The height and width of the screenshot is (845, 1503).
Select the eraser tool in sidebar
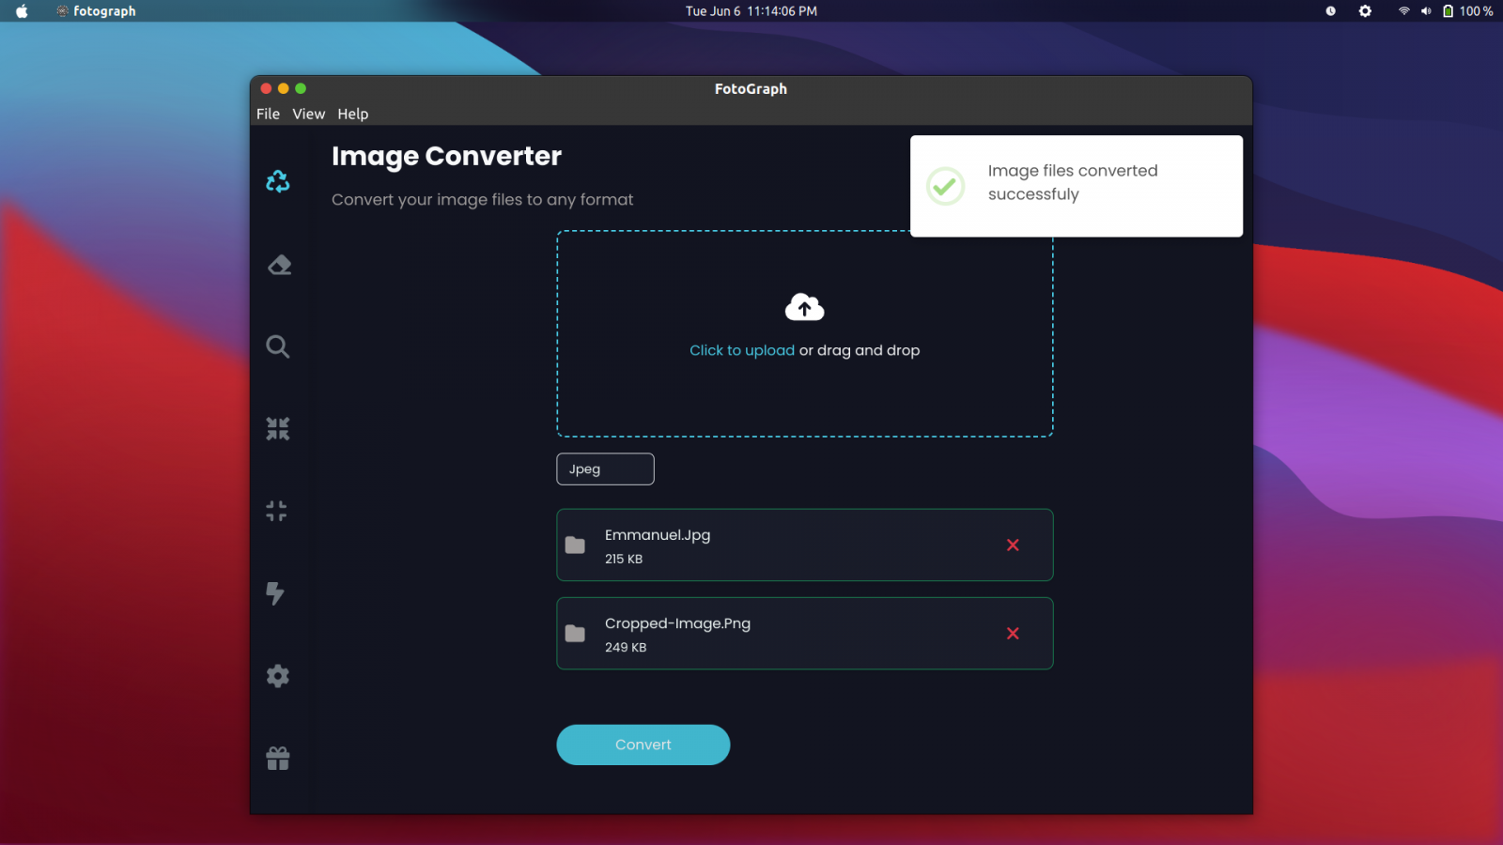tap(279, 266)
